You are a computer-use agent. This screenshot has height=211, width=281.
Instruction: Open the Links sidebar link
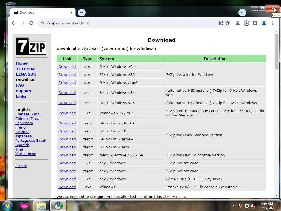coord(21,96)
